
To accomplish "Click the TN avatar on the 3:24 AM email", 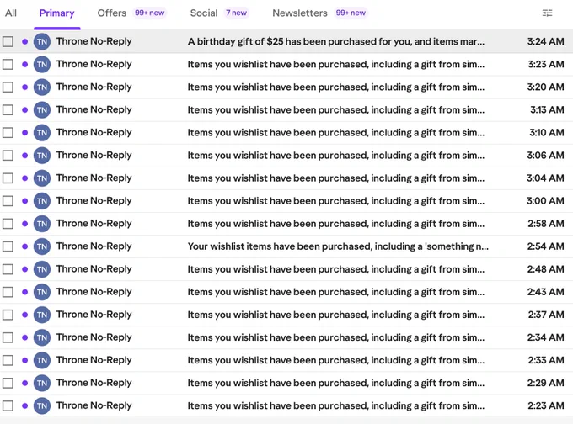I will 42,41.
